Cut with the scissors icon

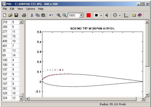click(x=32, y=15)
